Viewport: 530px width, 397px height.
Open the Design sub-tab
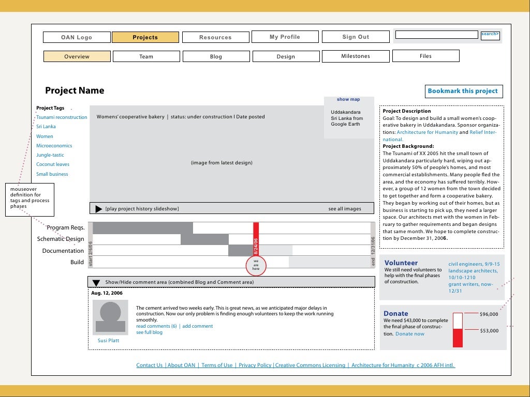(286, 56)
